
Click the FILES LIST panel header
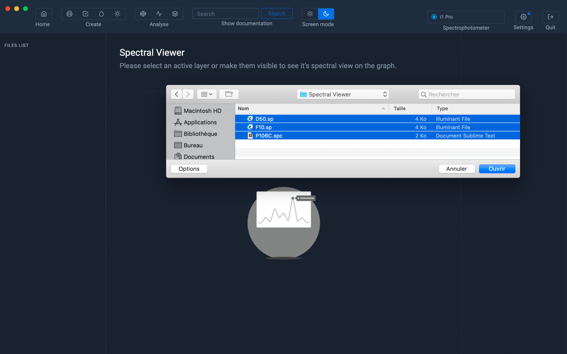(x=17, y=45)
